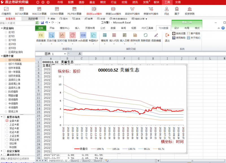Click the 模板库 ribbon icon

point(105,35)
